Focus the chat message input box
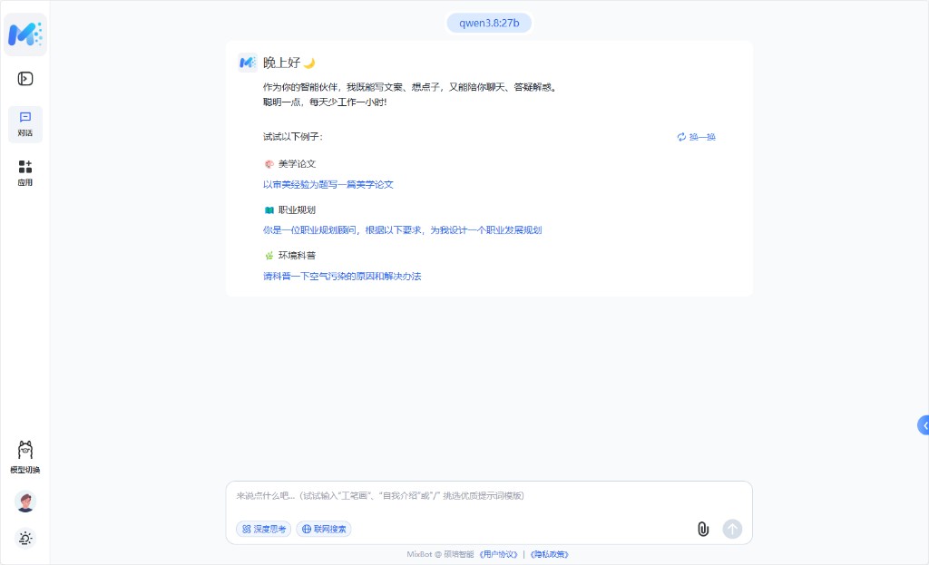This screenshot has width=929, height=565. (489, 496)
